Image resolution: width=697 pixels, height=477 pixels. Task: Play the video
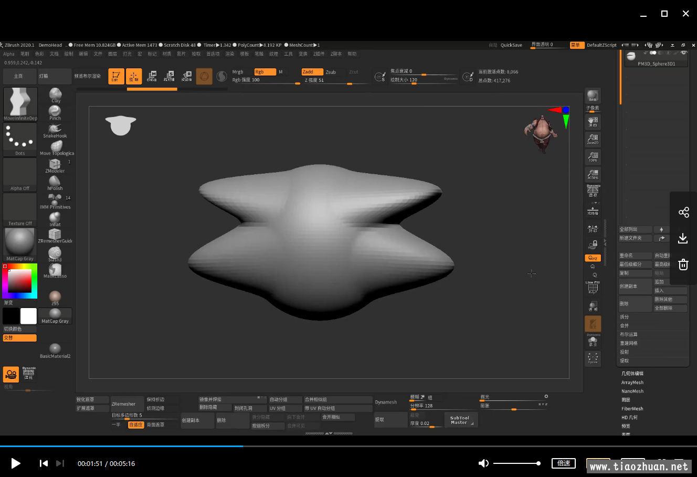[x=16, y=463]
